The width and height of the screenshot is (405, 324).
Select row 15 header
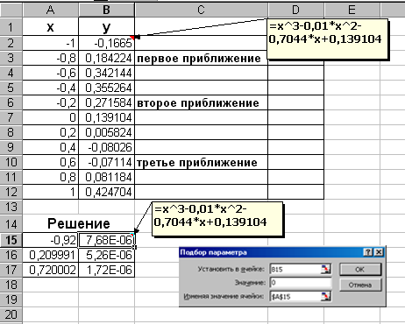pos(11,240)
